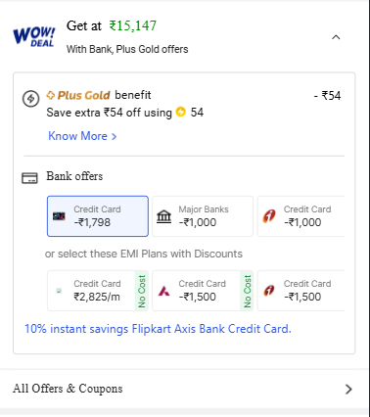The height and width of the screenshot is (417, 370).
Task: Open All Offers & Coupons arrow
Action: (348, 389)
